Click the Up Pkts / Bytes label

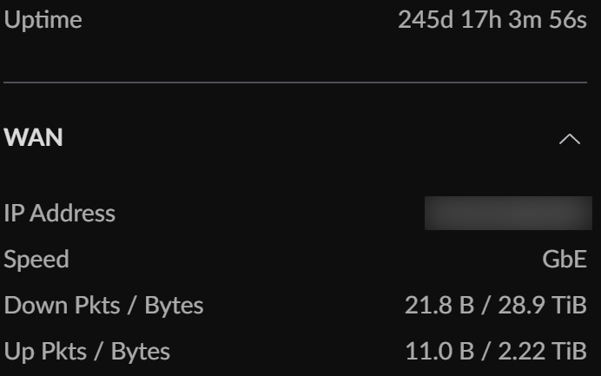[x=87, y=352]
